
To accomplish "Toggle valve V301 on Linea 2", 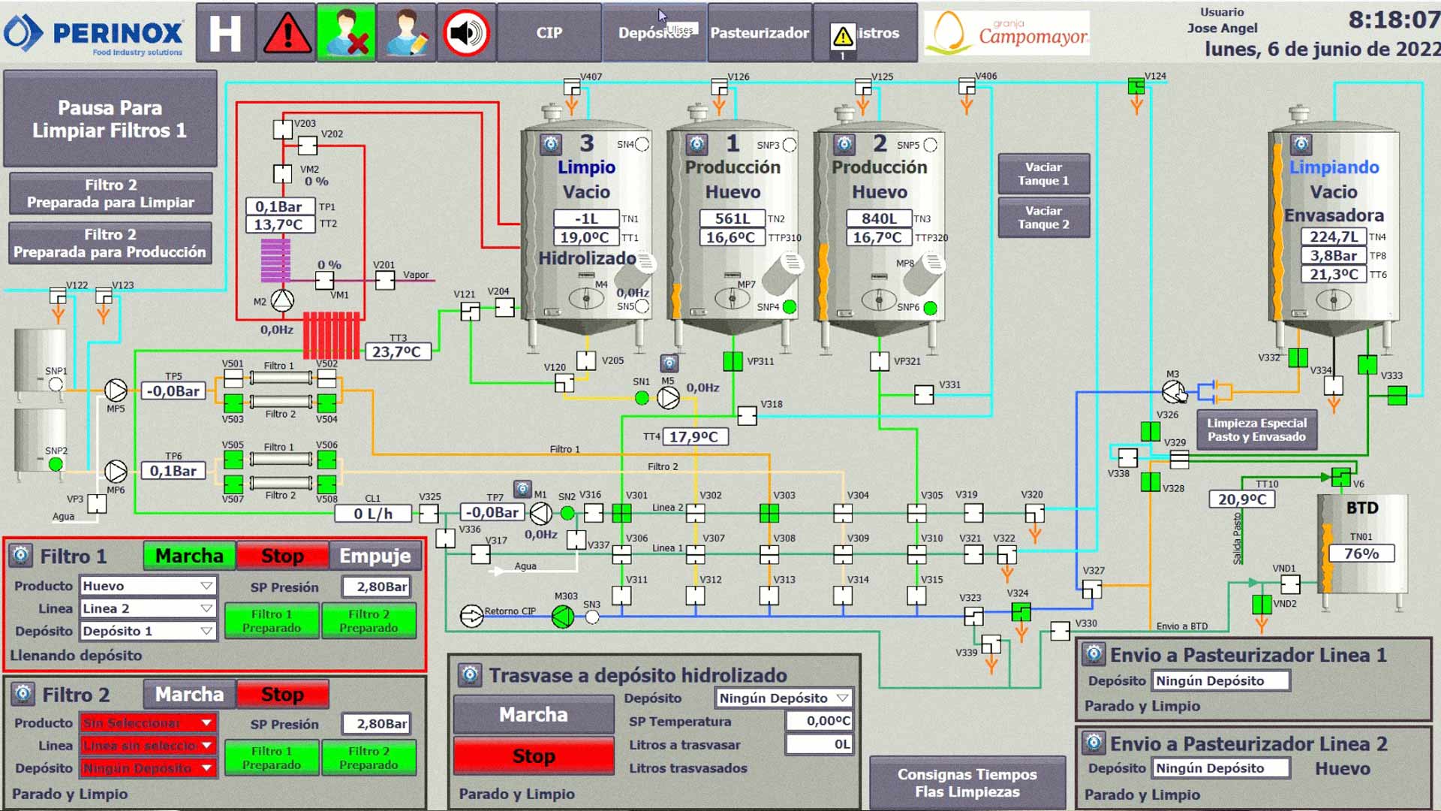I will coord(623,514).
